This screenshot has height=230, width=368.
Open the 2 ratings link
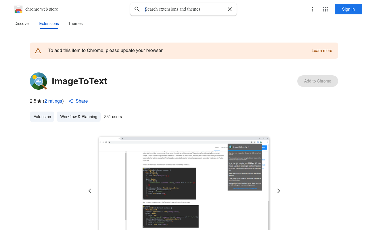tap(53, 101)
